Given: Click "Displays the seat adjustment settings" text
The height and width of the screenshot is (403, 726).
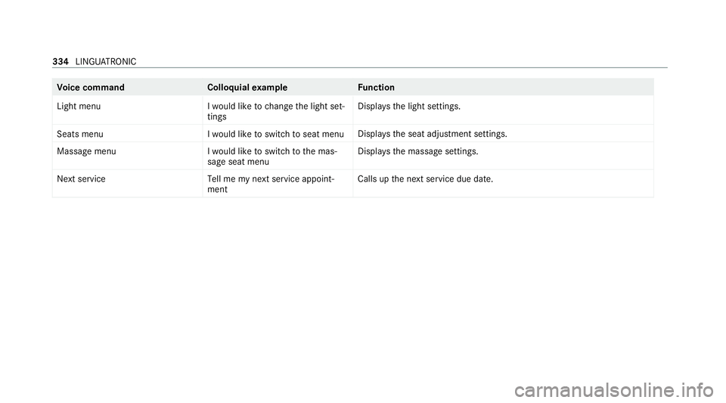Looking at the screenshot, I should 433,134.
